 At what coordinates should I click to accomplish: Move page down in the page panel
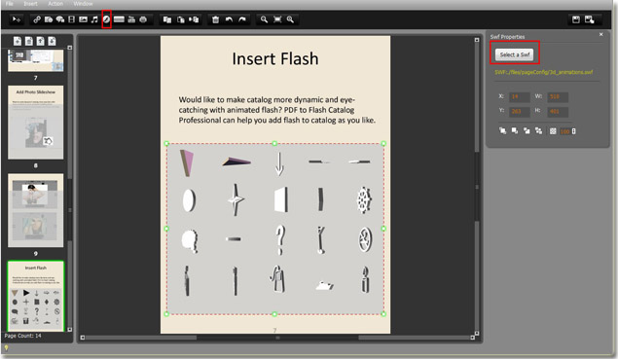click(52, 41)
